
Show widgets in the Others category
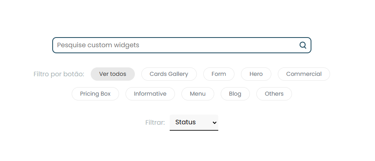pyautogui.click(x=274, y=94)
